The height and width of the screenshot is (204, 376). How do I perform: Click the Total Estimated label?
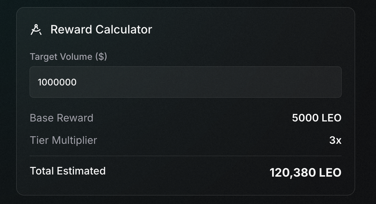[x=68, y=171]
